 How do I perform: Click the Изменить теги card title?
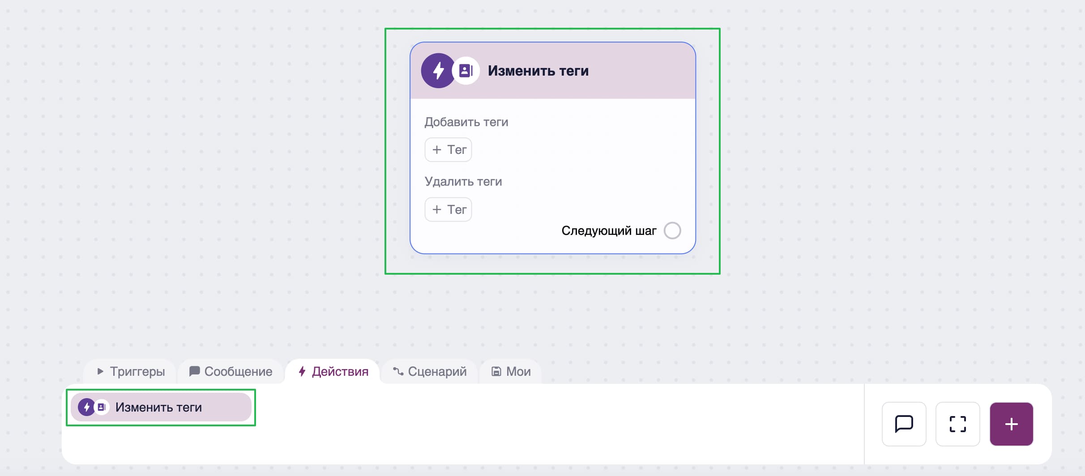click(538, 71)
